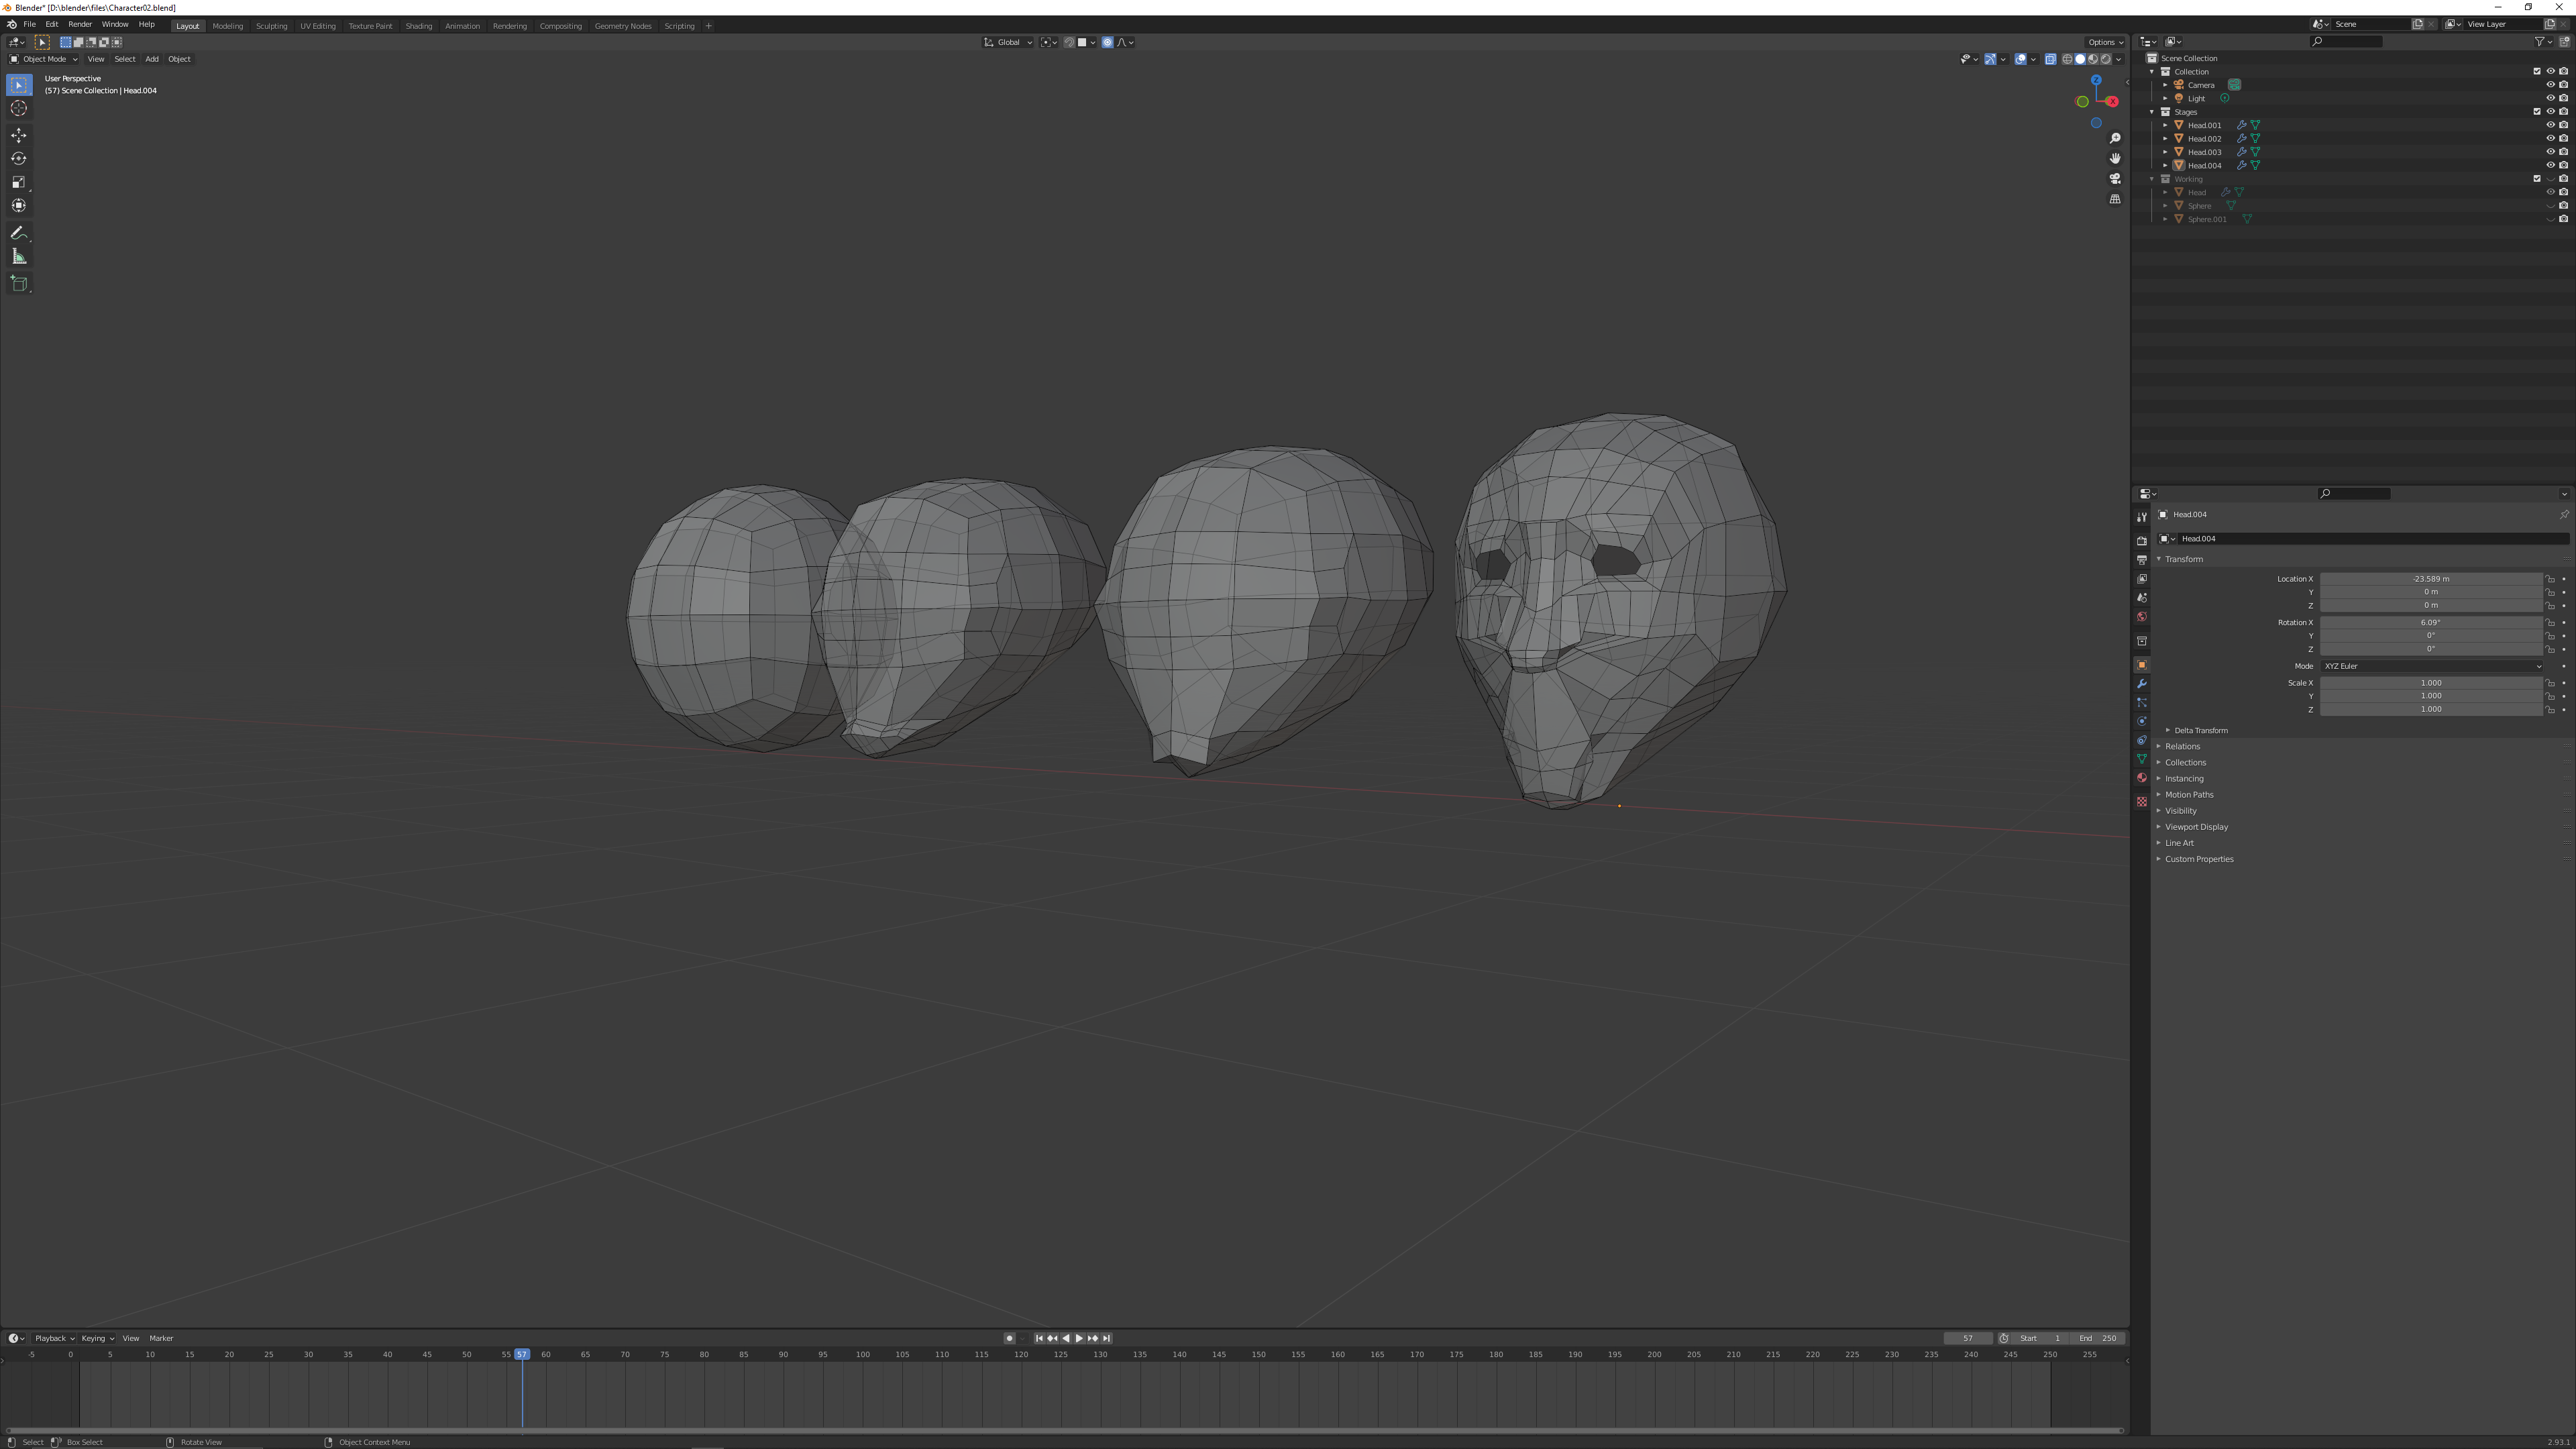Expand the Delta Transform subpanel
Image resolution: width=2576 pixels, height=1449 pixels.
tap(2200, 731)
